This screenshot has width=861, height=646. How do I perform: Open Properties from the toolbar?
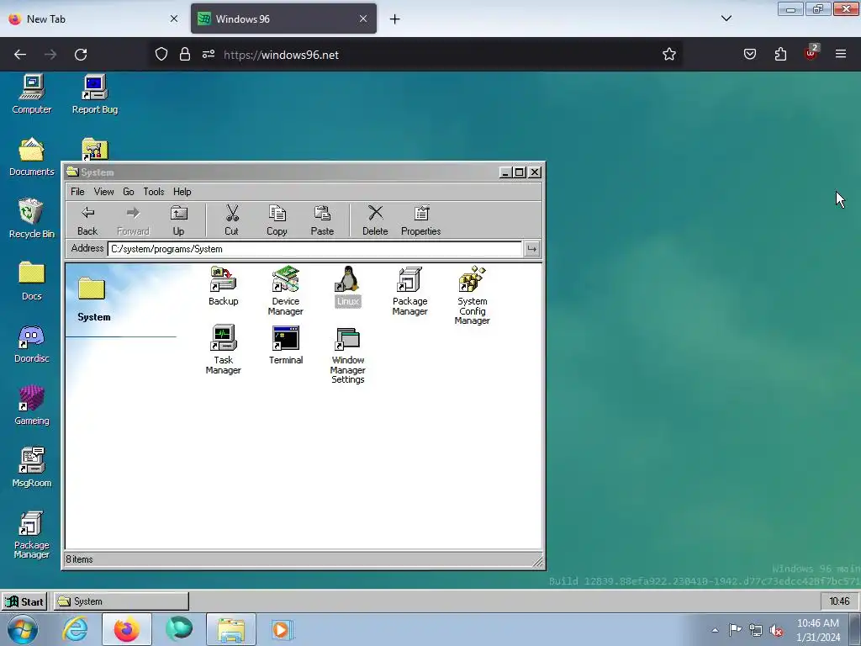[420, 220]
